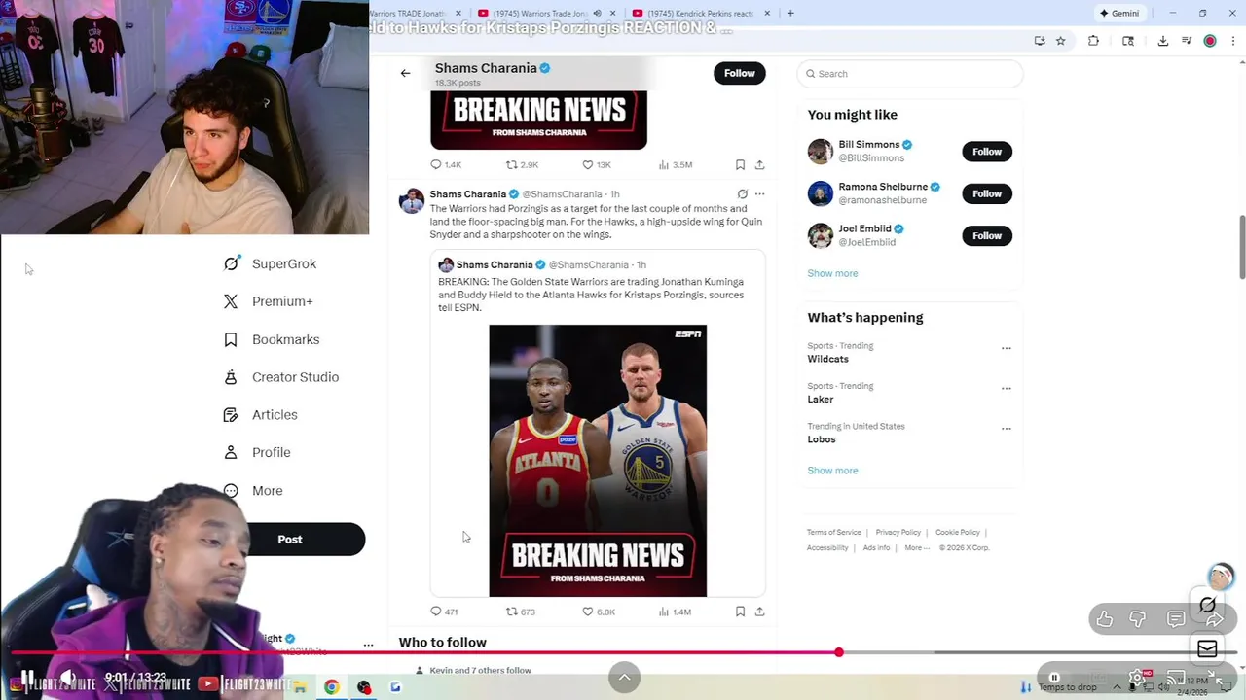Expand footer More options

pos(915,548)
